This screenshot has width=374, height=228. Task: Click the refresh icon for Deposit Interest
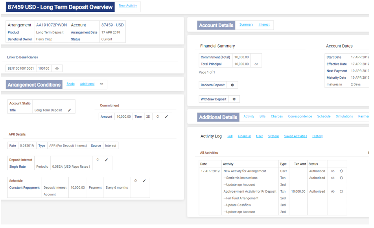pos(98,160)
